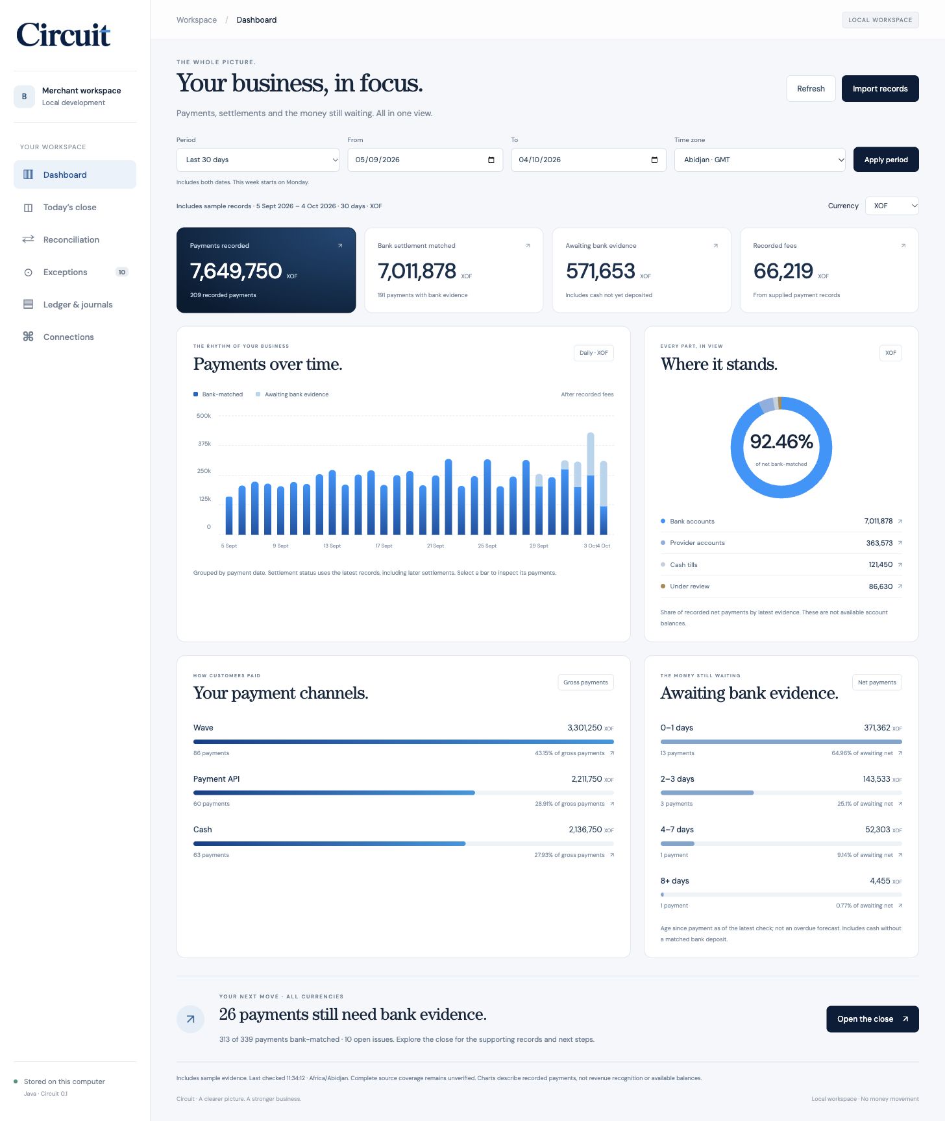Image resolution: width=945 pixels, height=1121 pixels.
Task: Open the Currency dropdown showing XOF
Action: 892,206
